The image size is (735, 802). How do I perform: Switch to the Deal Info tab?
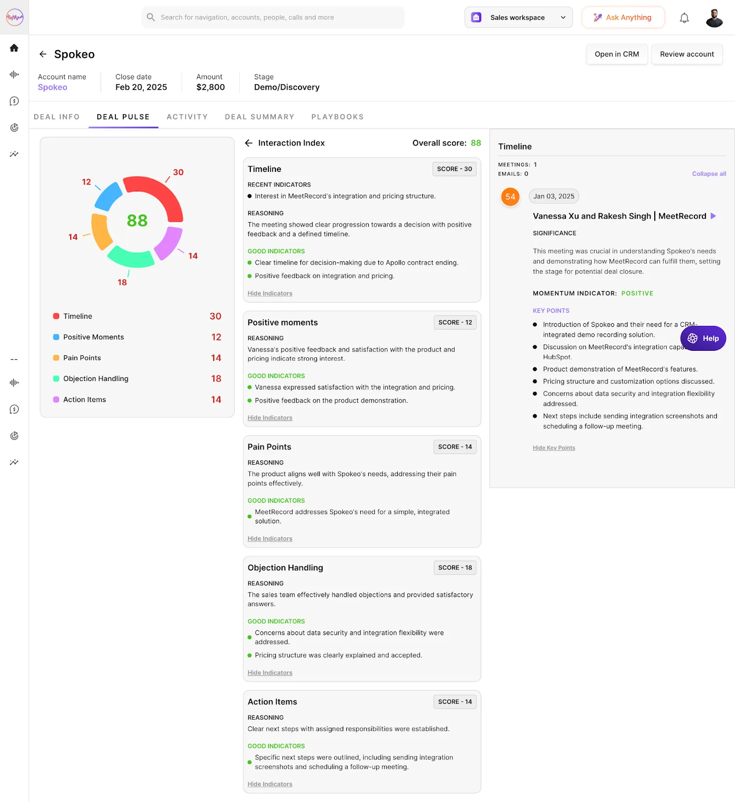tap(57, 117)
